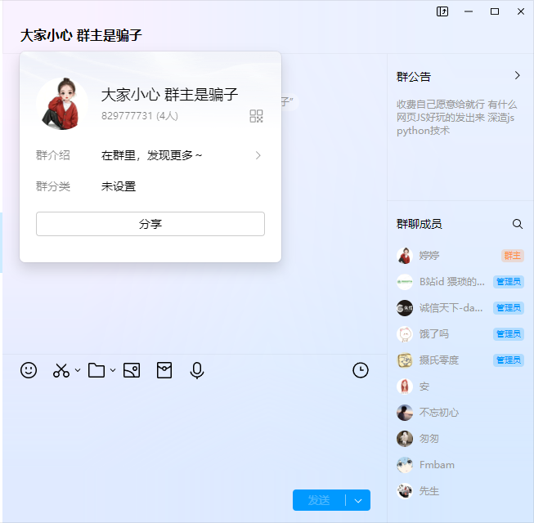The image size is (534, 523).
Task: Click 婷婷's avatar in member list
Action: (405, 256)
